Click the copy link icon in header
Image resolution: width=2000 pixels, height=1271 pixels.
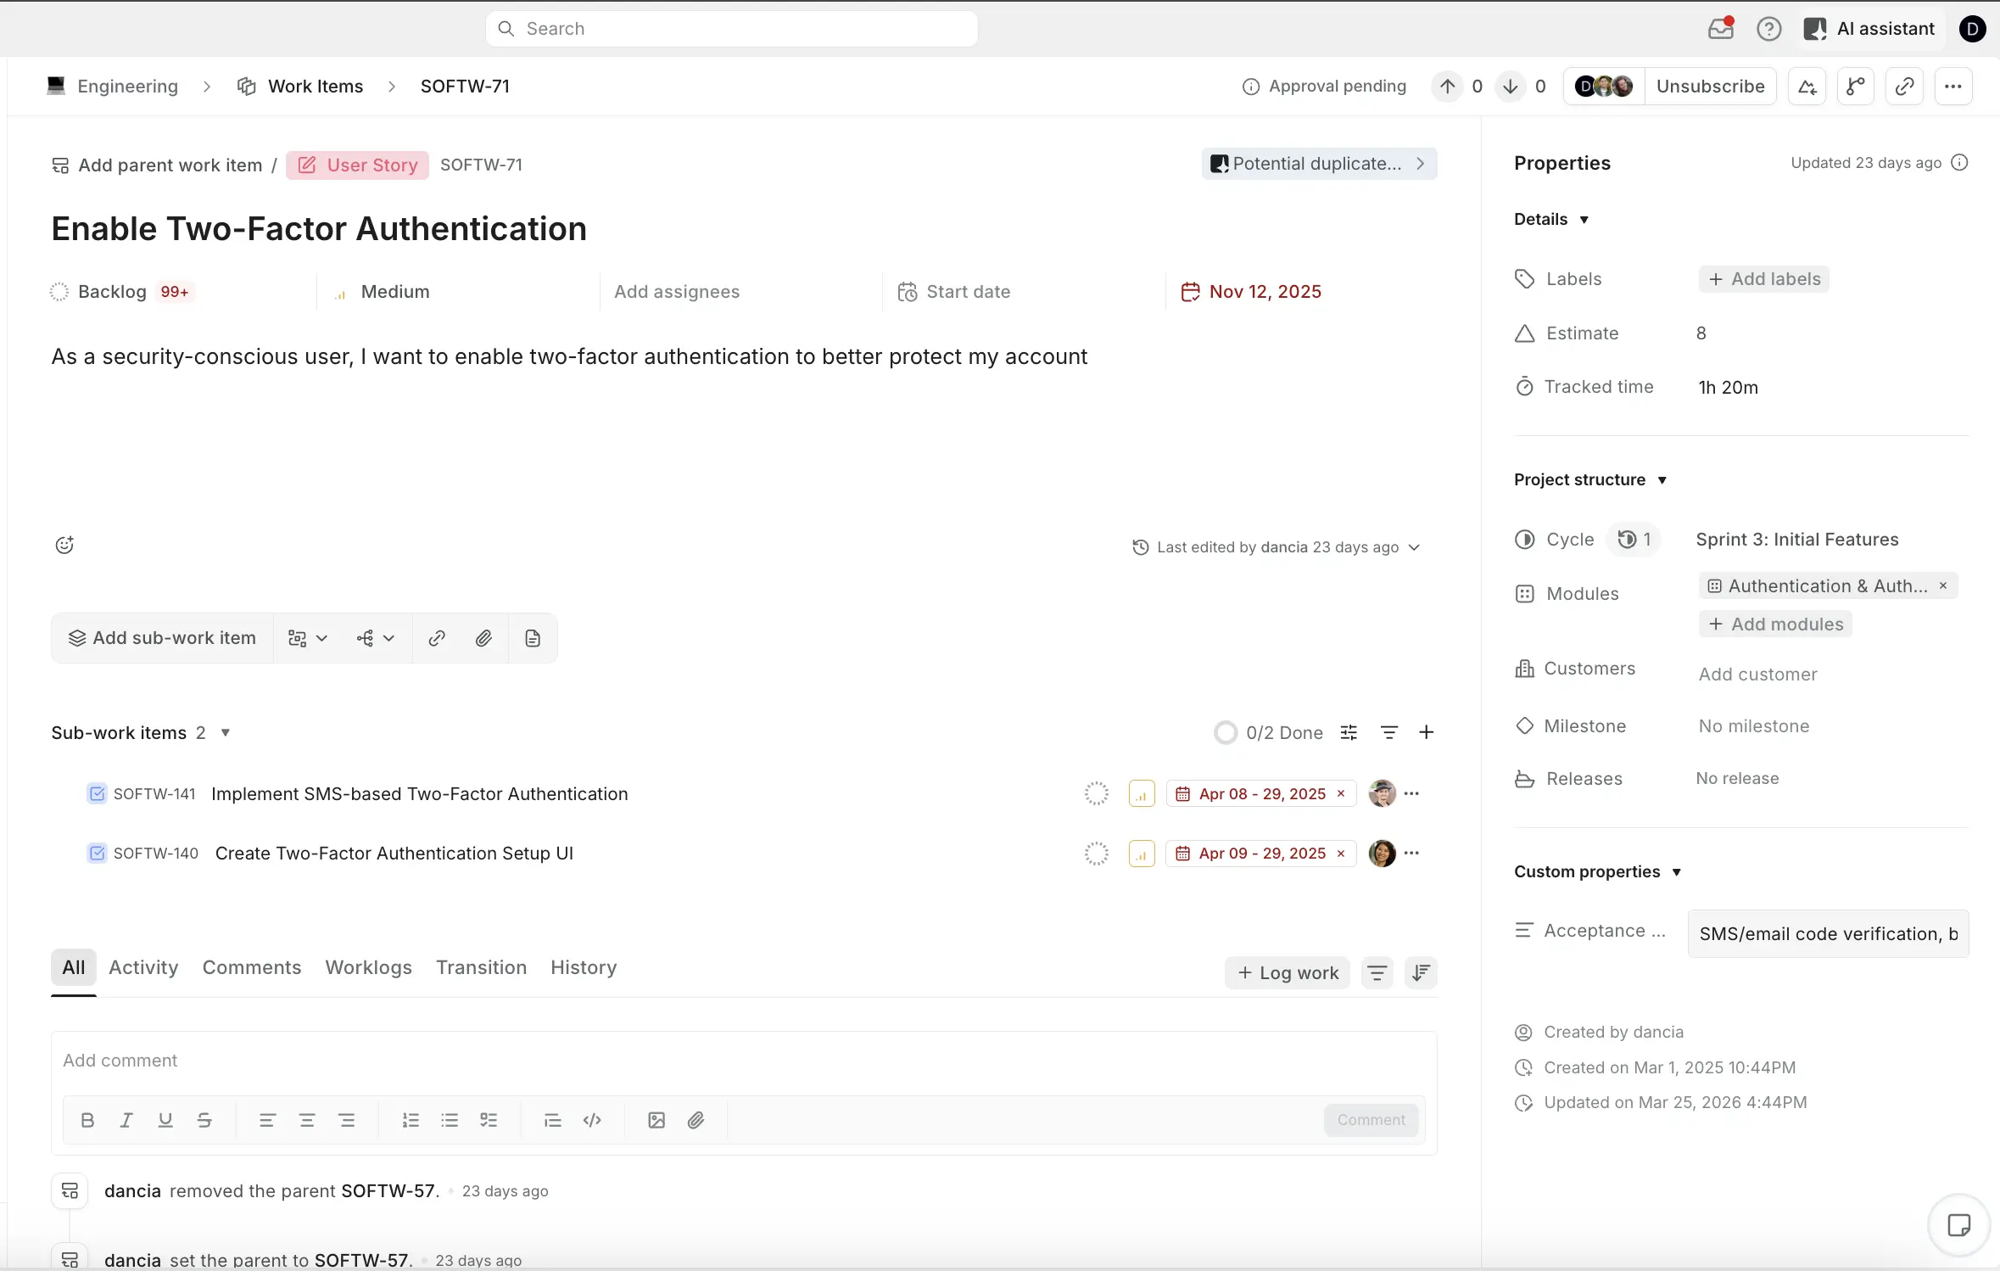click(1904, 87)
